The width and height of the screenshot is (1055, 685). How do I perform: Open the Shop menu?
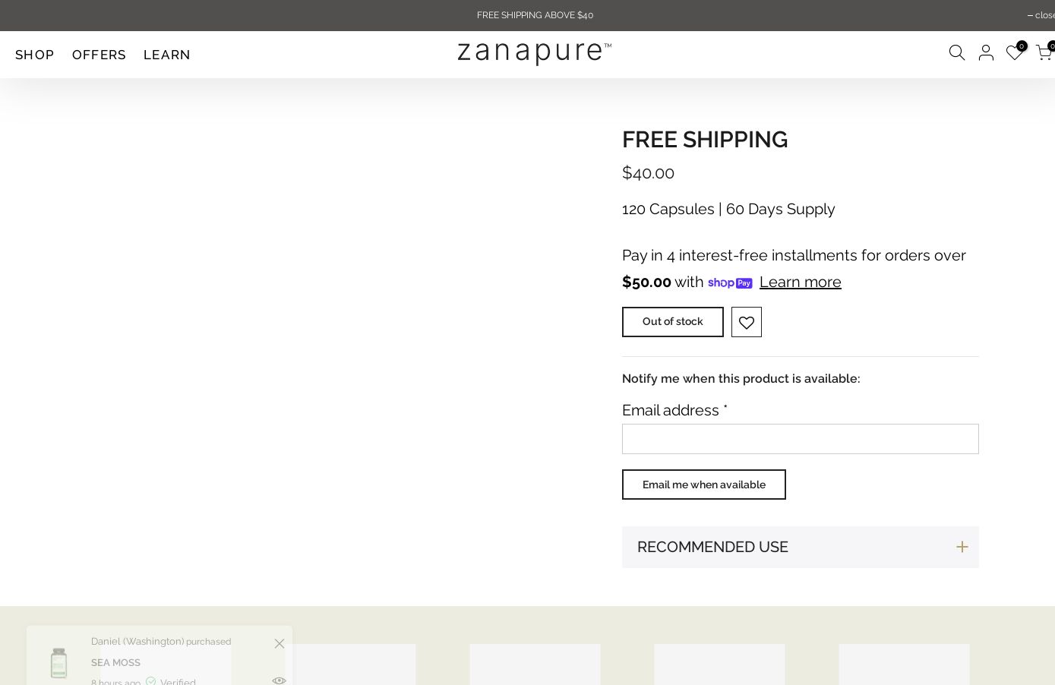(x=35, y=55)
